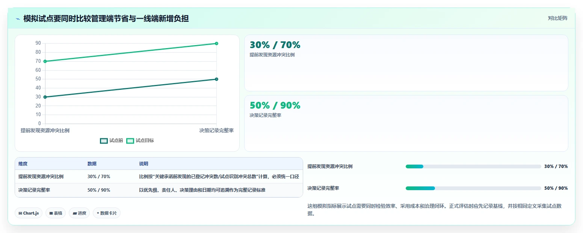The height and width of the screenshot is (233, 583).
Task: Click the 试点前 point at value 30
Action: (45, 97)
